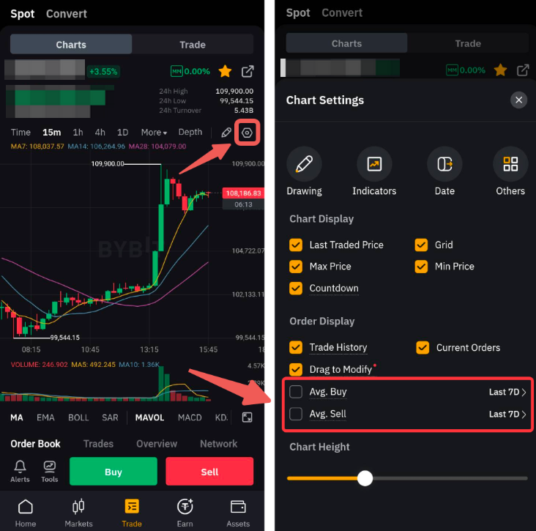Open chart settings hexagon icon
This screenshot has width=536, height=531.
coord(247,133)
